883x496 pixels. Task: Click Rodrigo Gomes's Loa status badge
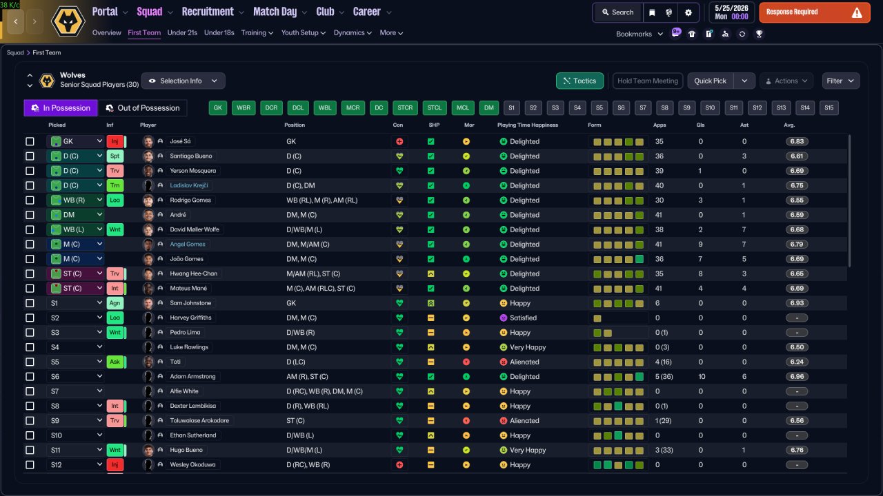(x=115, y=200)
